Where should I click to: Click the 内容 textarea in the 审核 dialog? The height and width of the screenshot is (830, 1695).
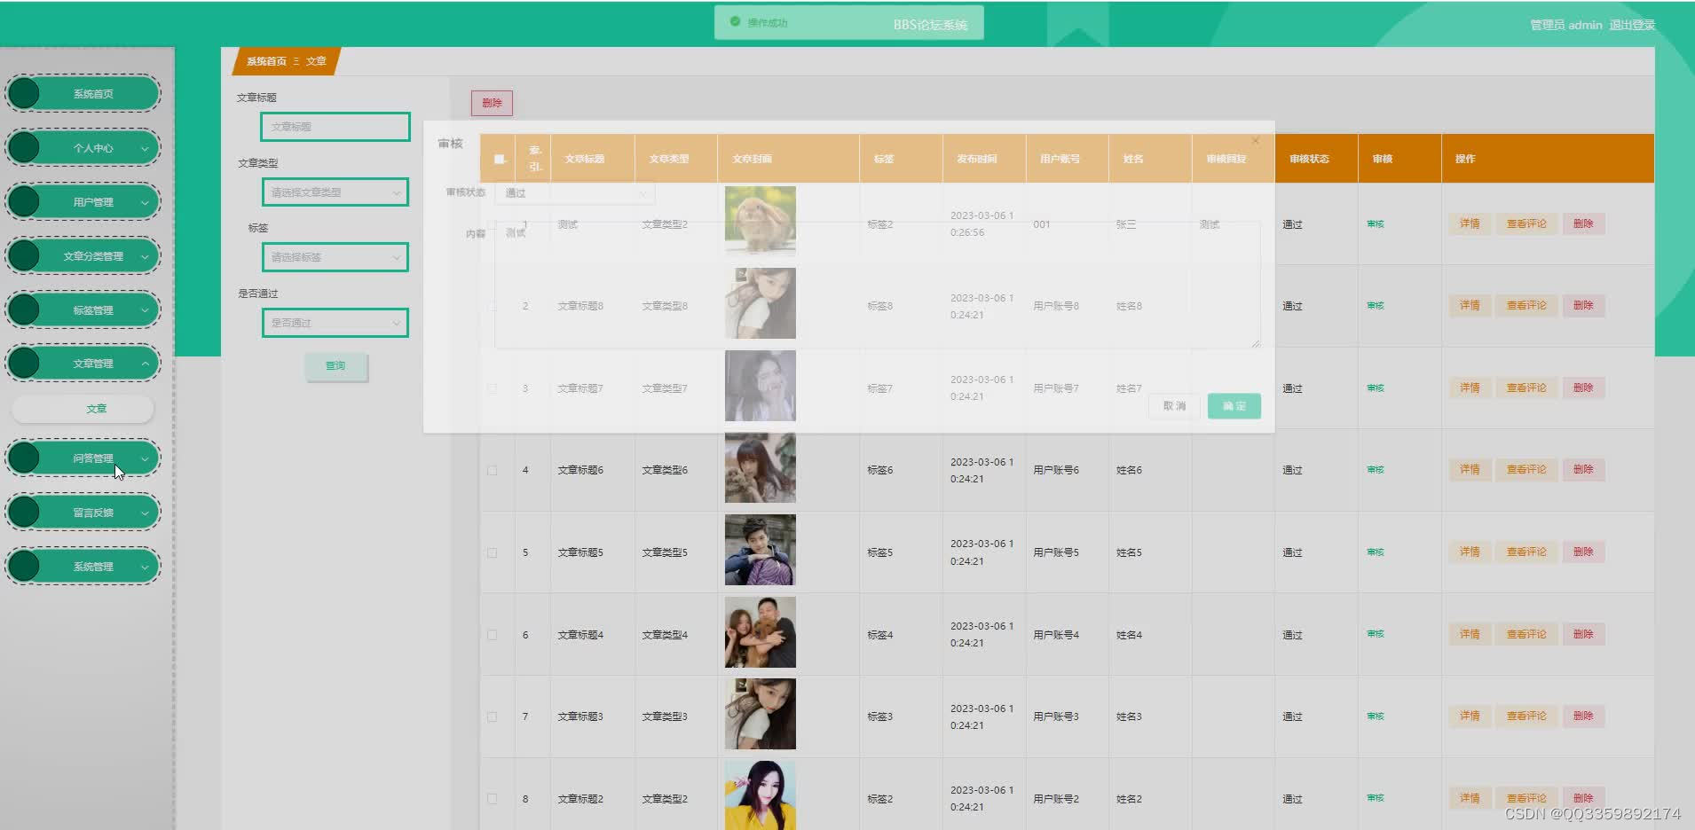[877, 284]
